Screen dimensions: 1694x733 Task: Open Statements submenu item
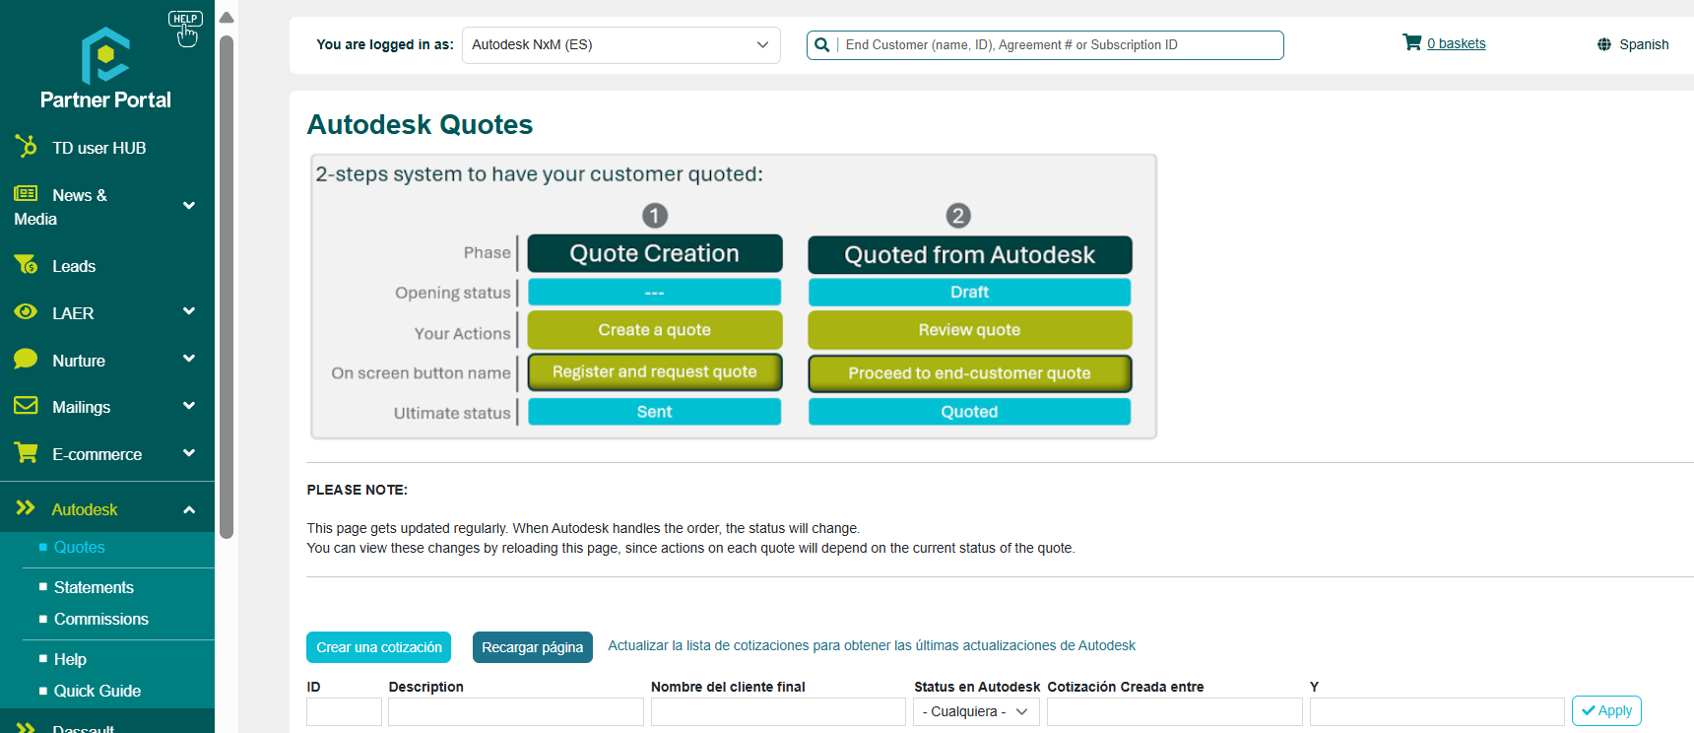click(94, 587)
